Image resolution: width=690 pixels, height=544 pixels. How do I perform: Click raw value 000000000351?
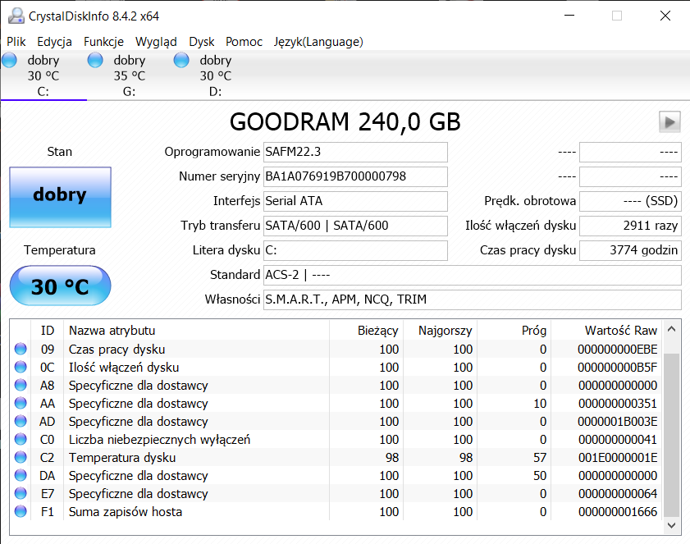coord(618,403)
